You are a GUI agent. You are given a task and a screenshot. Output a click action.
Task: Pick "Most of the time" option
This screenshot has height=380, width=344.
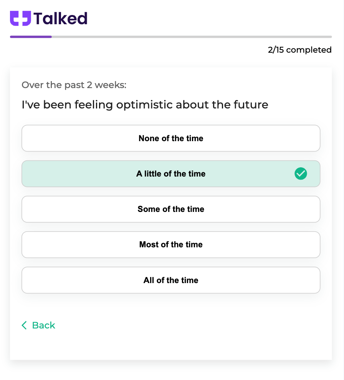click(x=171, y=245)
